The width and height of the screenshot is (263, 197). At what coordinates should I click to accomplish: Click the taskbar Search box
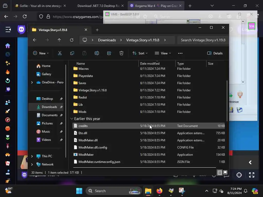(x=114, y=191)
